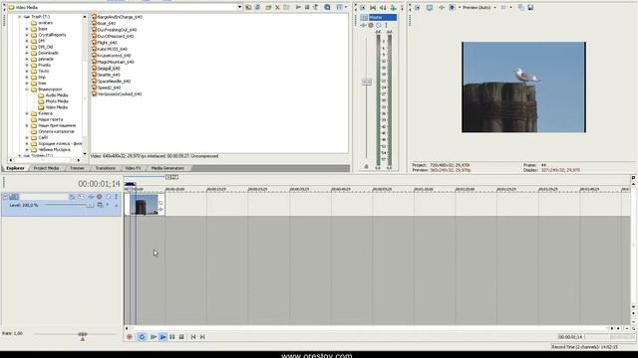The width and height of the screenshot is (638, 358).
Task: Collapse the Видеоуроки folder
Action: tap(27, 89)
